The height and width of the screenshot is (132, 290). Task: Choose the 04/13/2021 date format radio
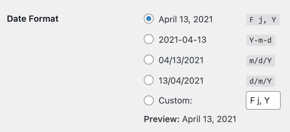coord(149,59)
